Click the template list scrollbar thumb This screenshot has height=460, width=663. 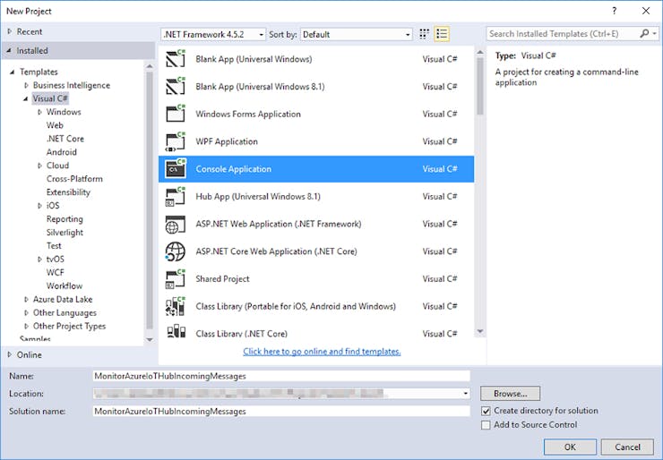(480, 86)
